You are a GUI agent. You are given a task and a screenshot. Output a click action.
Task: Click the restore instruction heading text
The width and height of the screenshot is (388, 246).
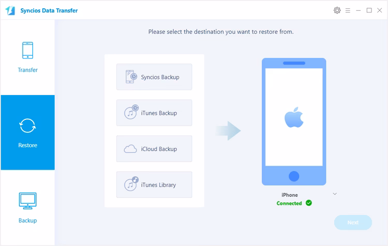[x=221, y=32]
